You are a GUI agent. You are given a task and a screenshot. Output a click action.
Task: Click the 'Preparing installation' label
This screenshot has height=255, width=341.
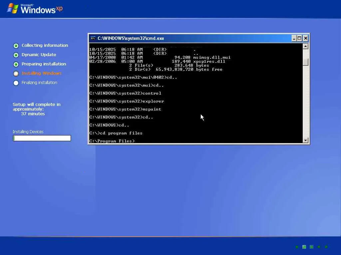44,64
